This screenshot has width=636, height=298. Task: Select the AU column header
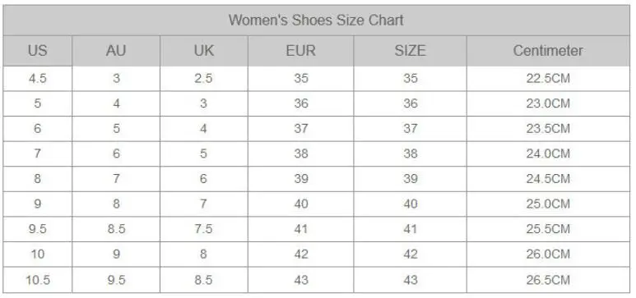point(116,51)
